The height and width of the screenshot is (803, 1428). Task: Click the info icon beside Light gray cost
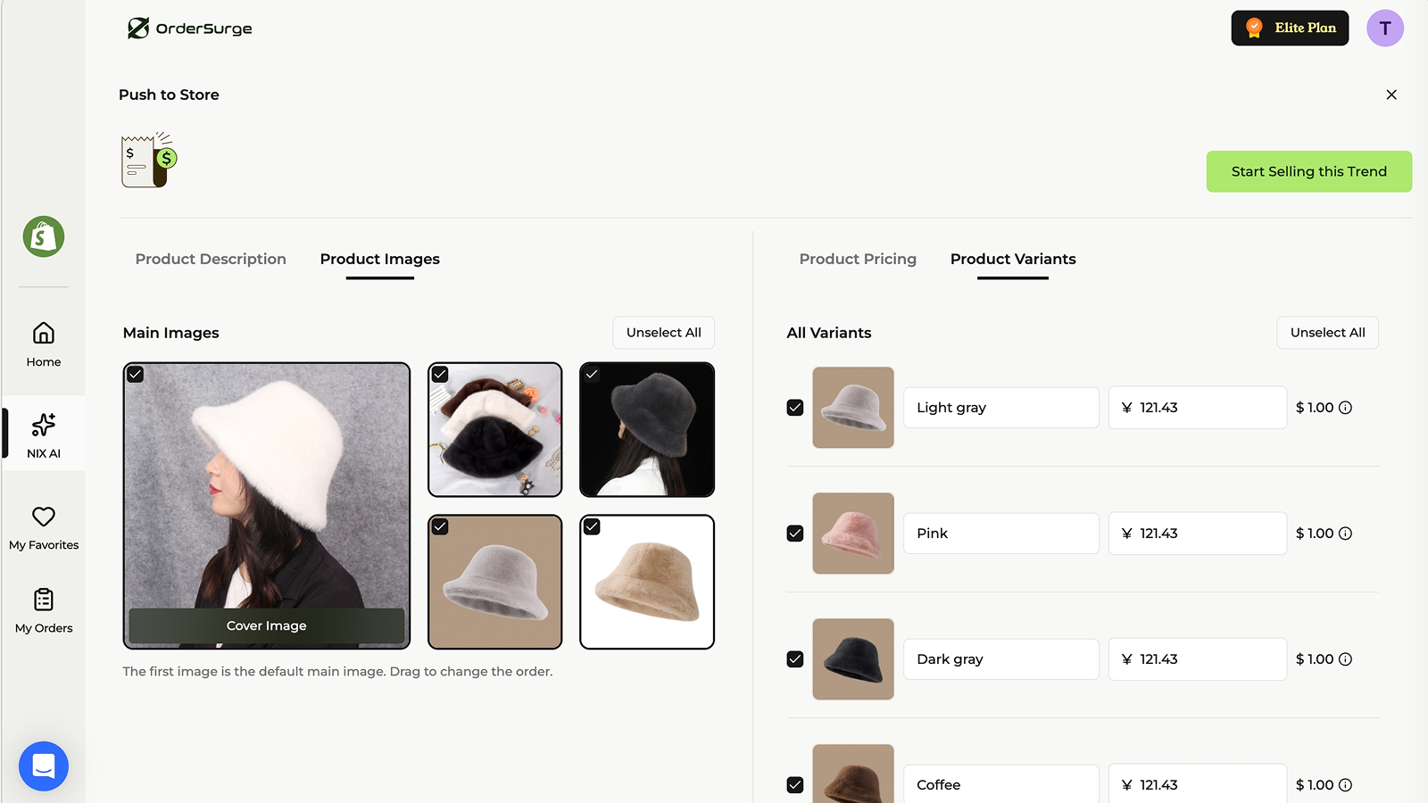click(1346, 408)
